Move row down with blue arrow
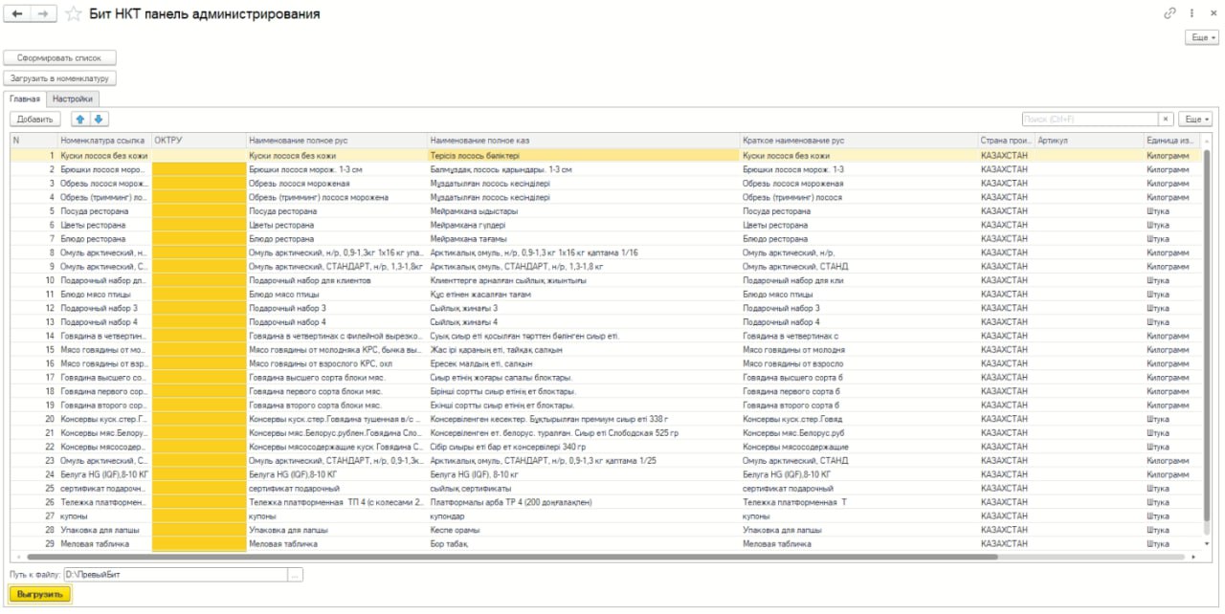Screen dimensions: 1225x614 99,119
